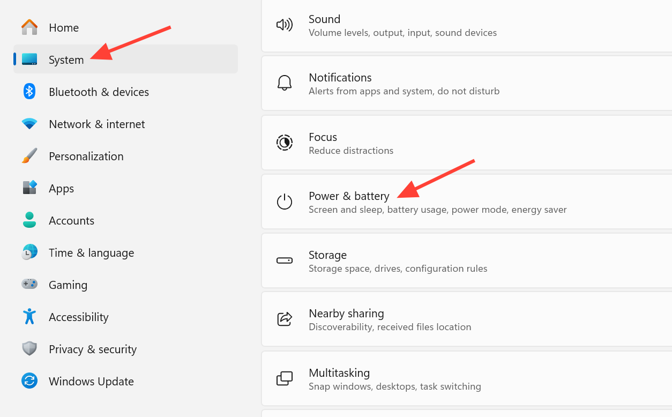Click the Gaming controller icon

coord(29,284)
